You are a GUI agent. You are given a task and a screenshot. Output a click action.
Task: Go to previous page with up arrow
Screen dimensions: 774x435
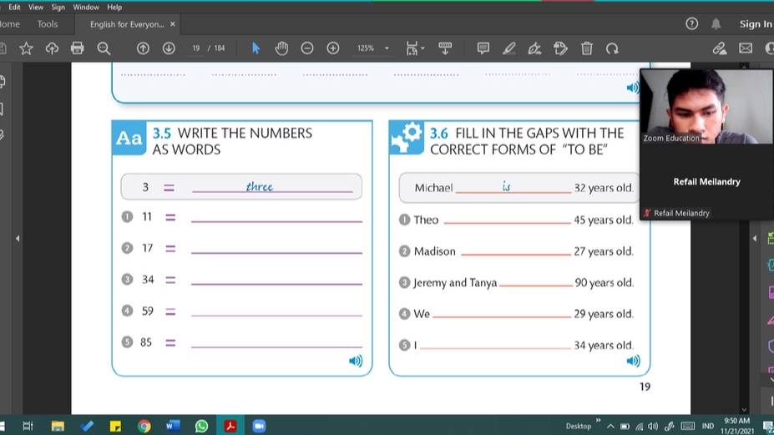[x=143, y=48]
